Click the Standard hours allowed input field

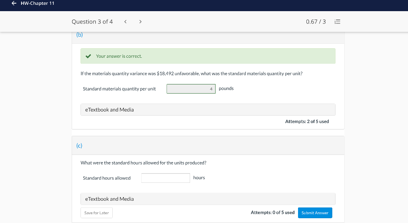point(165,178)
